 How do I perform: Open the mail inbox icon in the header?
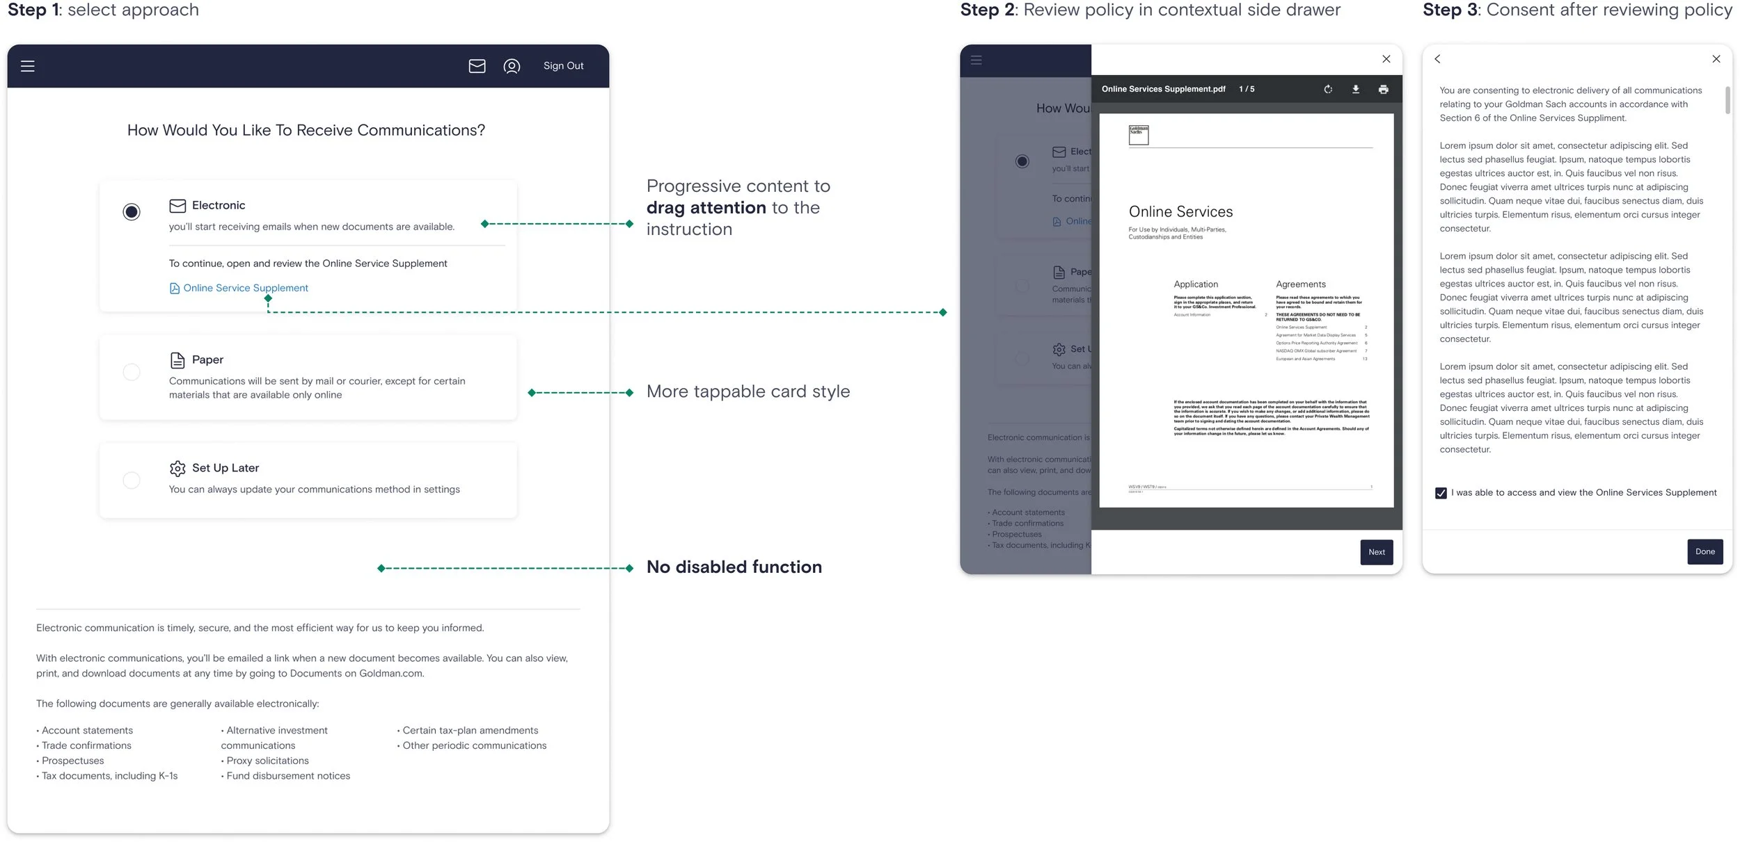click(x=477, y=66)
